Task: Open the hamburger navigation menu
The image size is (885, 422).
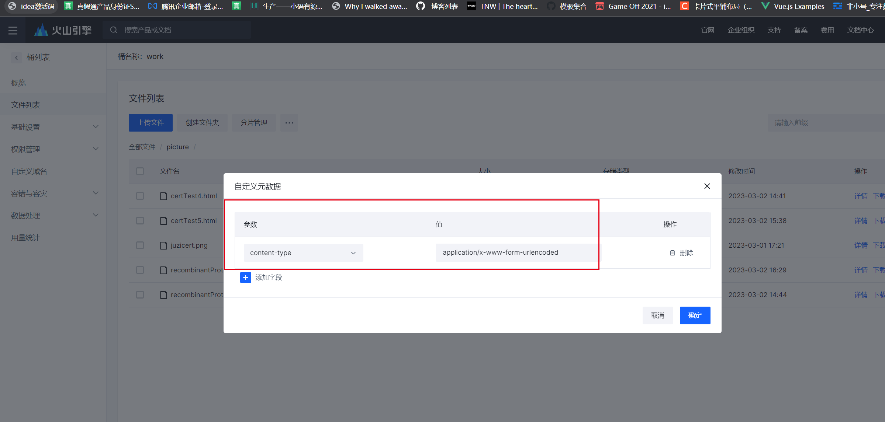Action: point(13,30)
